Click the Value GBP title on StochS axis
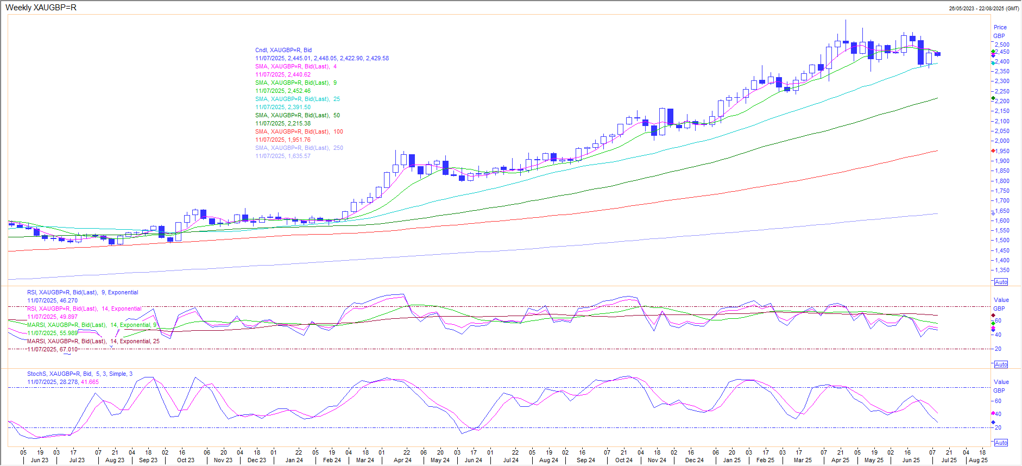Viewport: 1022px width, 466px height. 1001,386
